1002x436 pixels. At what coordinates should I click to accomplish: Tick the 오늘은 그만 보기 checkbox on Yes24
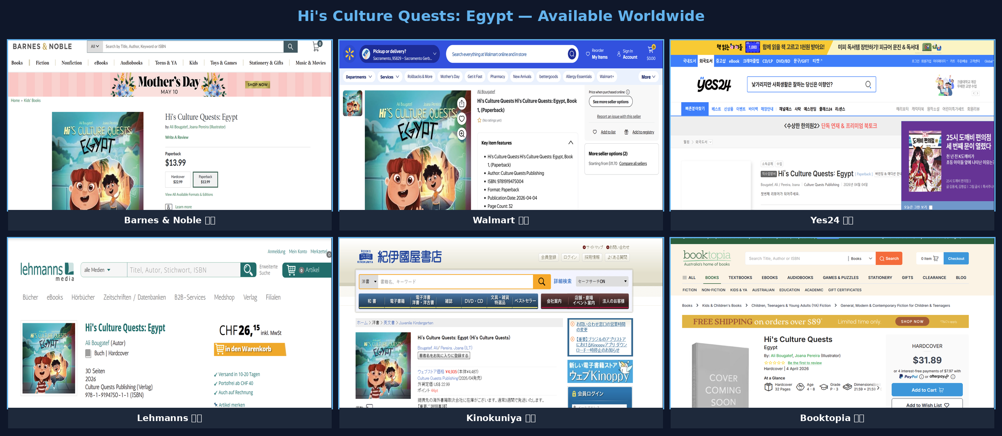[x=930, y=207]
